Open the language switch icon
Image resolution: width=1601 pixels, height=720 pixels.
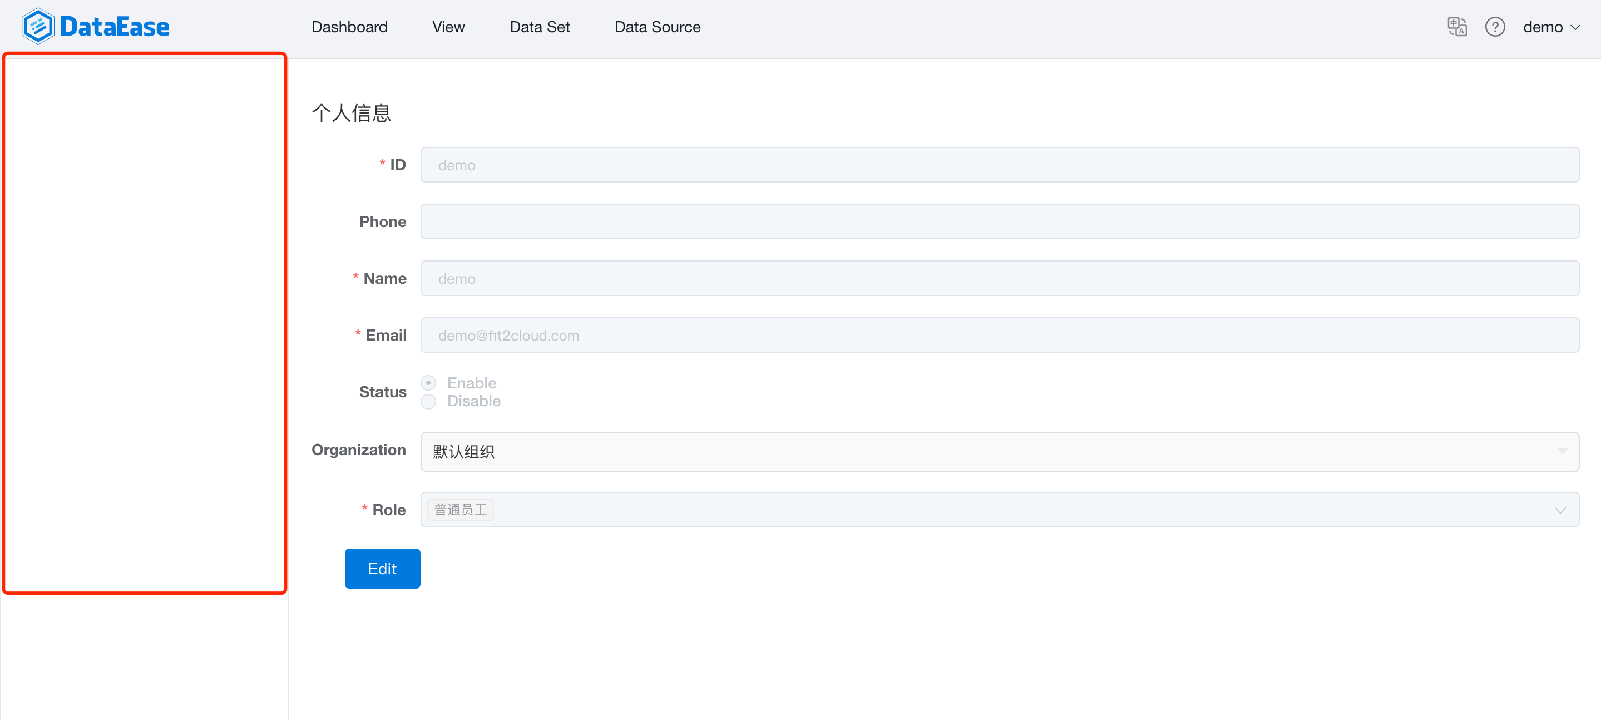click(1457, 27)
